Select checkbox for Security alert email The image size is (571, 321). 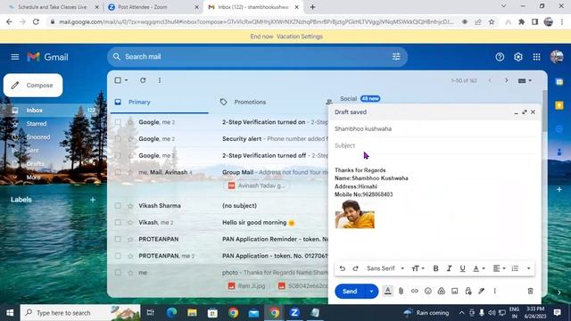pyautogui.click(x=118, y=139)
